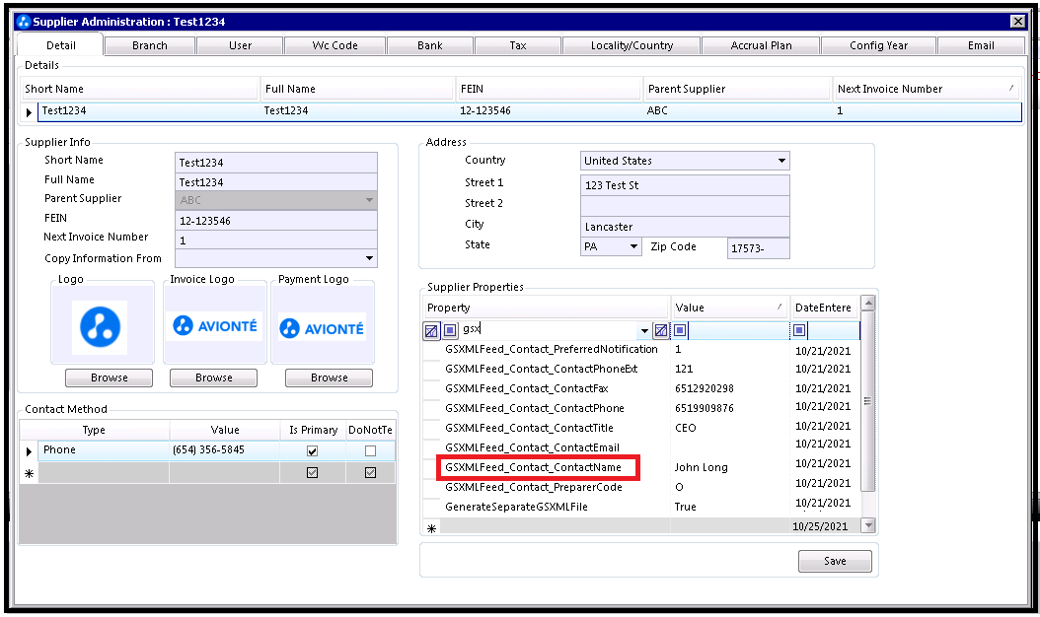Browse for a Payment Logo
This screenshot has height=617, width=1040.
tap(329, 377)
